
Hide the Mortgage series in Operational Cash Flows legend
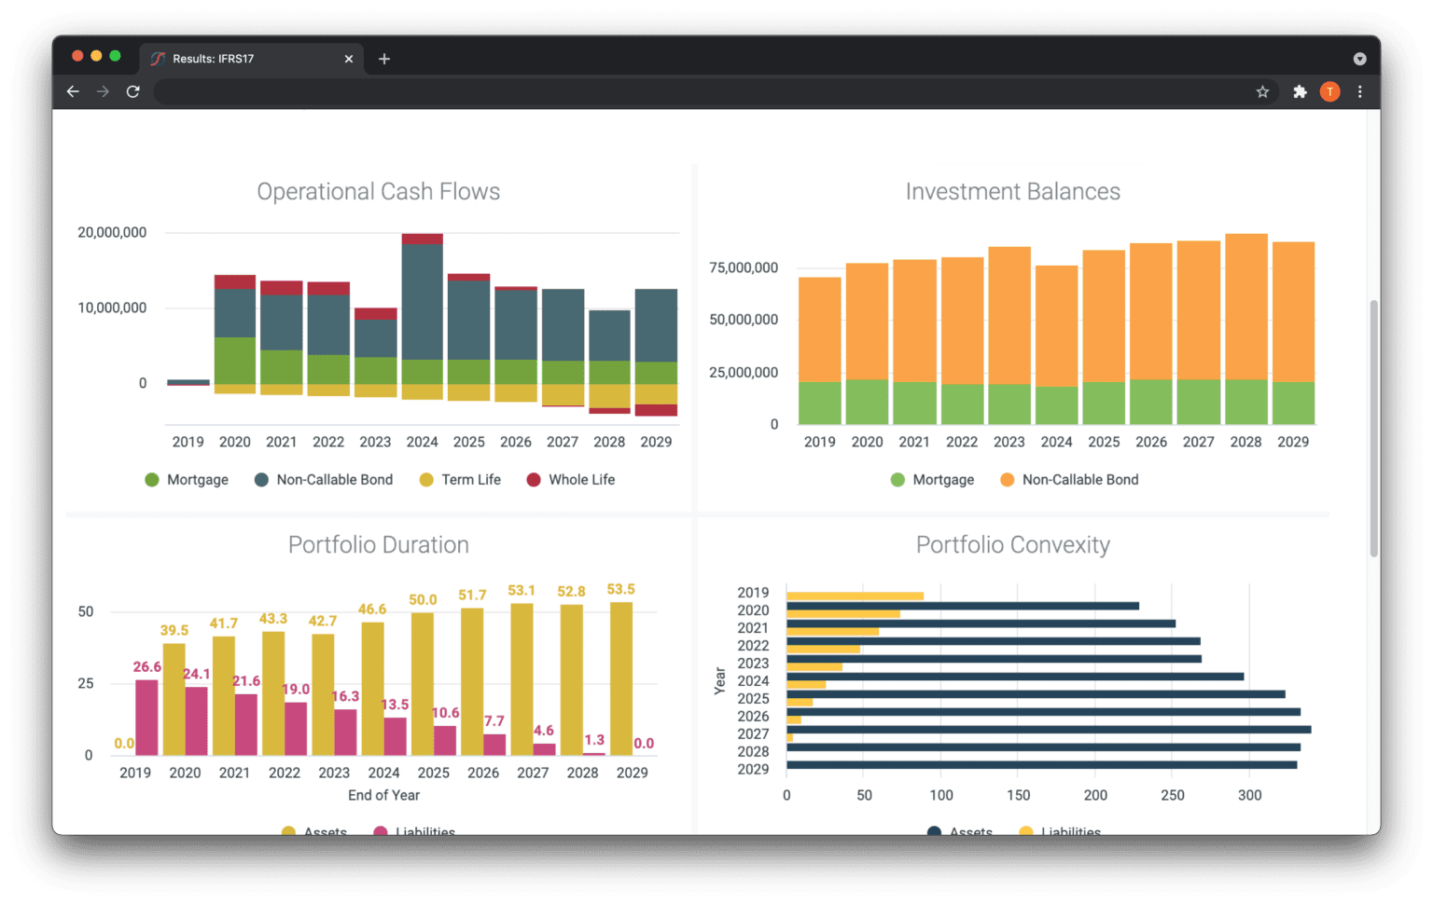click(187, 479)
